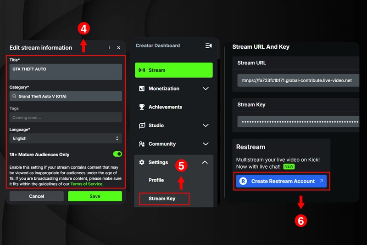Toggle the 18+ Mature Audiences Only switch

point(117,154)
